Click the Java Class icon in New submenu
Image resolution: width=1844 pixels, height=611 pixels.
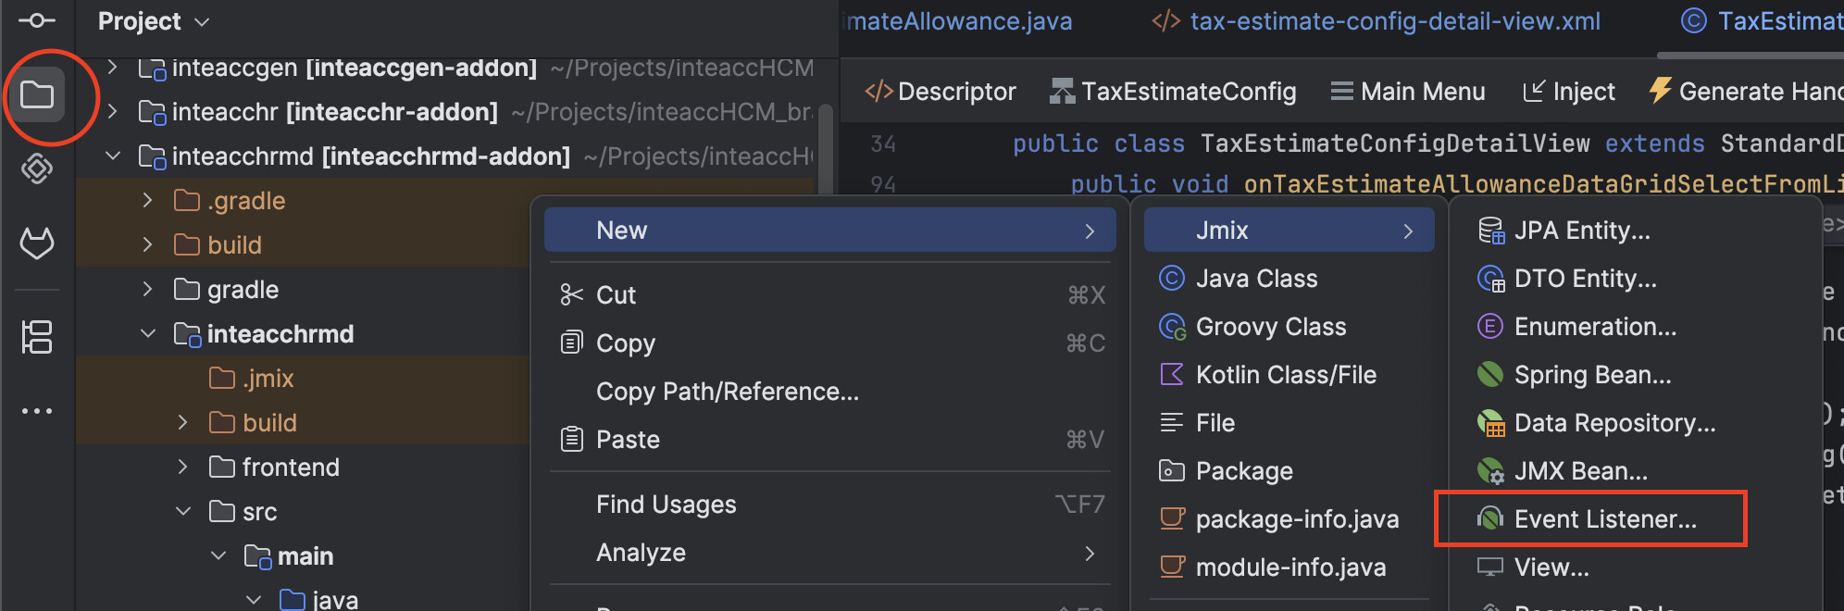tap(1172, 278)
